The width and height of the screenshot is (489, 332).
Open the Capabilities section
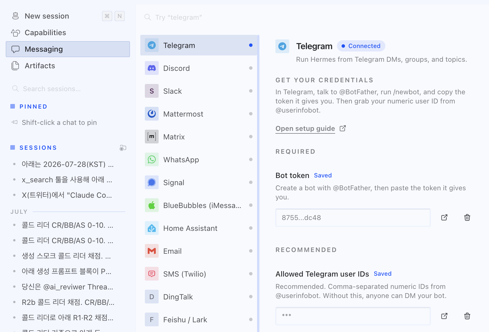pos(68,33)
